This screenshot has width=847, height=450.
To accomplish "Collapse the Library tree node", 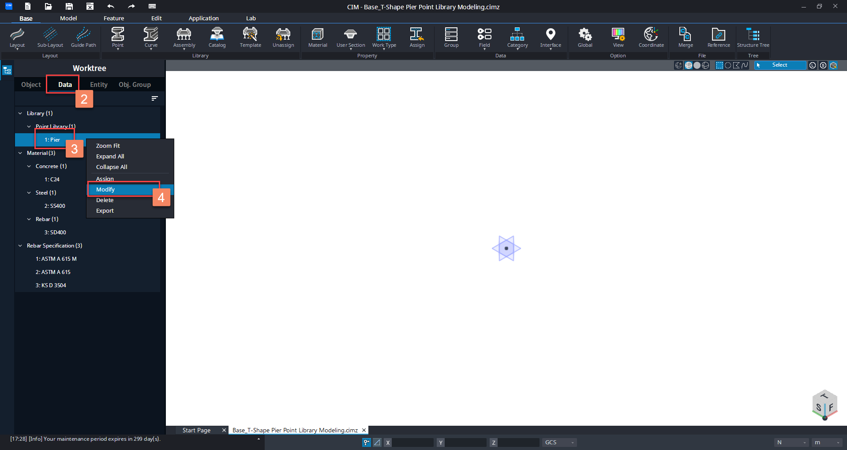I will click(x=20, y=113).
